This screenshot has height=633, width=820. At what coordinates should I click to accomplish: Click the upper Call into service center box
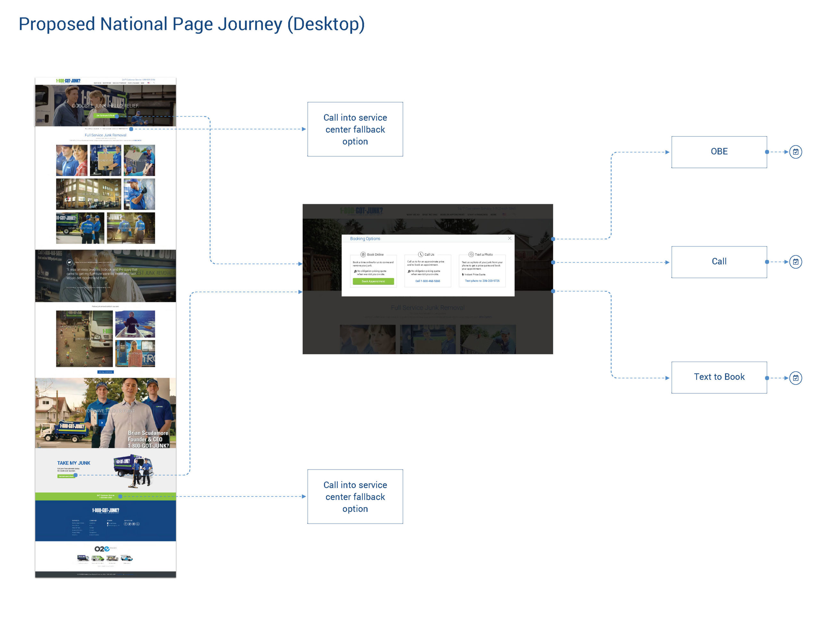coord(355,129)
